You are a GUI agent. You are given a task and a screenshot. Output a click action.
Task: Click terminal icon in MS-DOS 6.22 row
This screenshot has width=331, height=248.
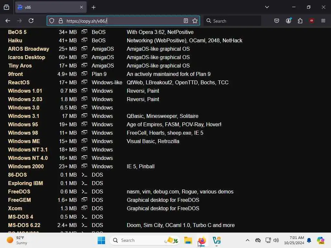pyautogui.click(x=84, y=225)
